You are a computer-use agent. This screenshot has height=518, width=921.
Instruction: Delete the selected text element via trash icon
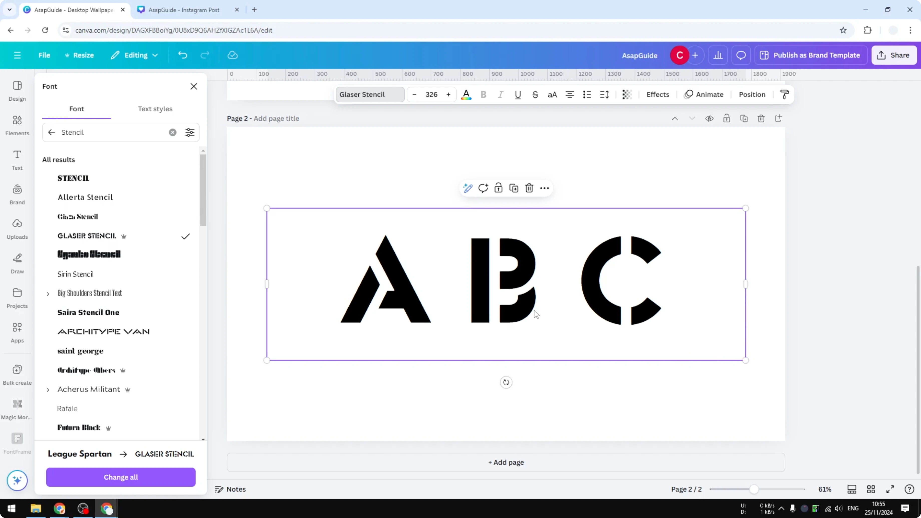[x=529, y=188]
